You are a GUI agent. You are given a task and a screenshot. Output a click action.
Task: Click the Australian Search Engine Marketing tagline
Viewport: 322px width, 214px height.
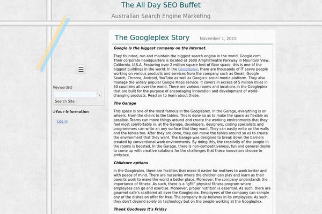click(x=161, y=16)
